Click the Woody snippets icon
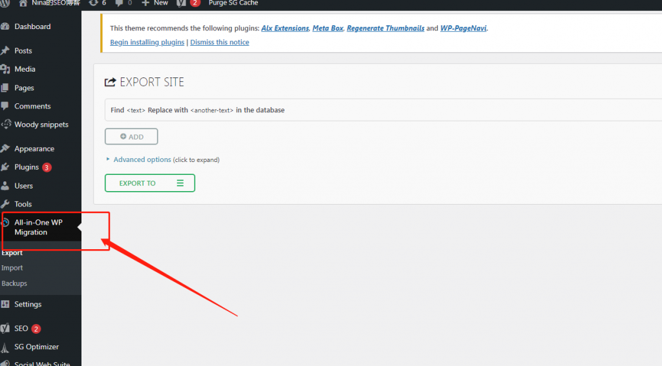Screen dimensions: 662x366 click(5, 124)
